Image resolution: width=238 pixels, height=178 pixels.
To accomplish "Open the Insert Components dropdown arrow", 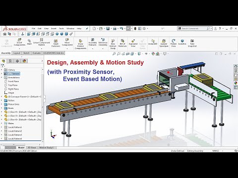I will tap(19, 48).
